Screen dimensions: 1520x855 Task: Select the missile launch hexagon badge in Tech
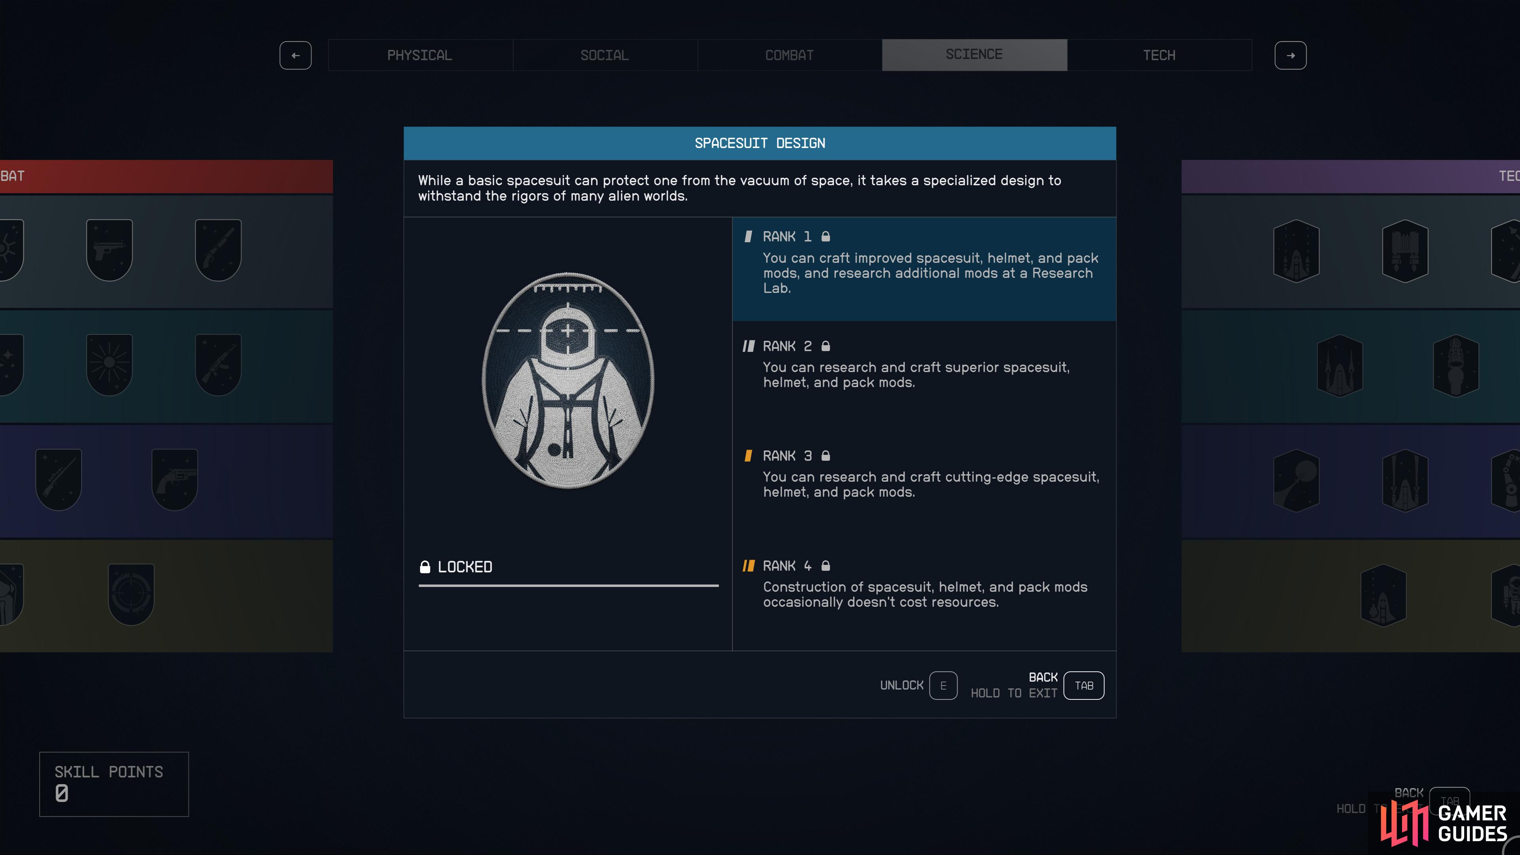click(1405, 480)
